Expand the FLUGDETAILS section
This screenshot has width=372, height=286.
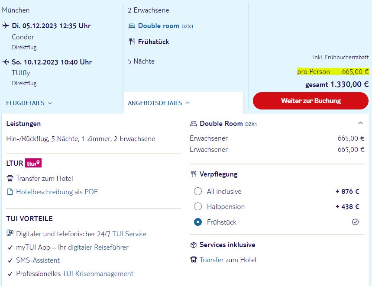pyautogui.click(x=29, y=103)
